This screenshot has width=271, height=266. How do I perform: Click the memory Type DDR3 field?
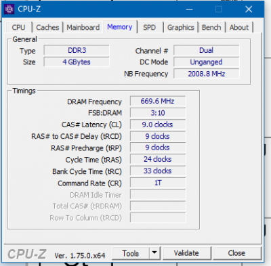[77, 50]
